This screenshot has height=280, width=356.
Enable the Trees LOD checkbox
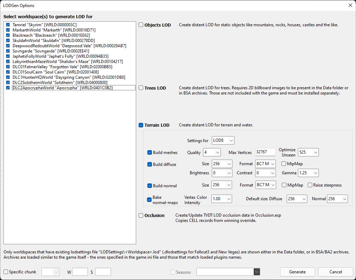click(141, 87)
